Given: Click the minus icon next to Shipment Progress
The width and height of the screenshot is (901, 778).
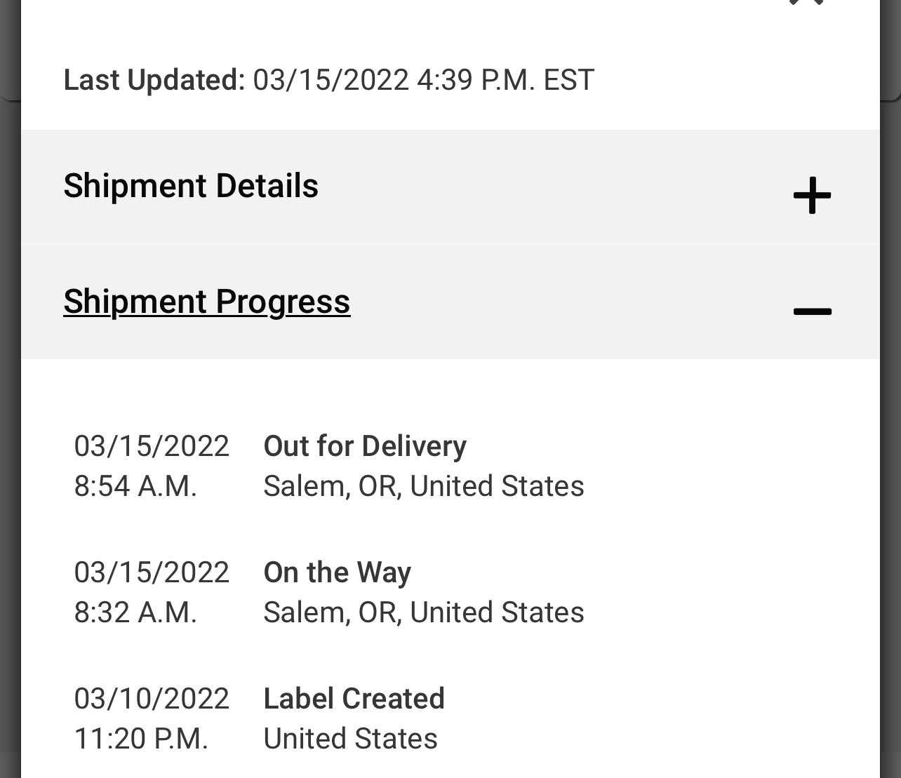Looking at the screenshot, I should click(x=812, y=311).
